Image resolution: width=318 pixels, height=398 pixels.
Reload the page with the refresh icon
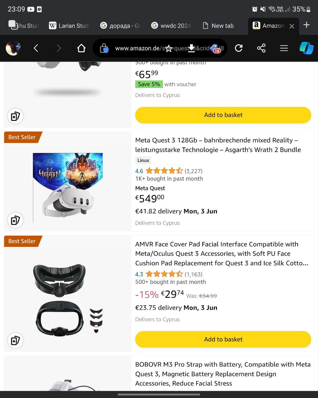239,48
